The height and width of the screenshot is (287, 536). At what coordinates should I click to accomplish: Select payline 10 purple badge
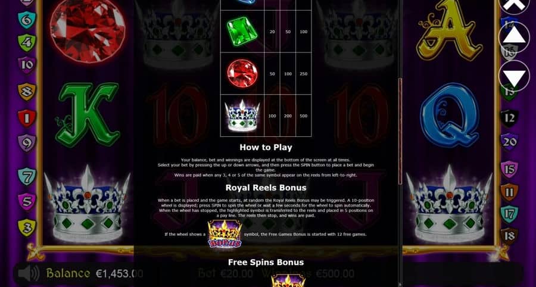point(27,65)
